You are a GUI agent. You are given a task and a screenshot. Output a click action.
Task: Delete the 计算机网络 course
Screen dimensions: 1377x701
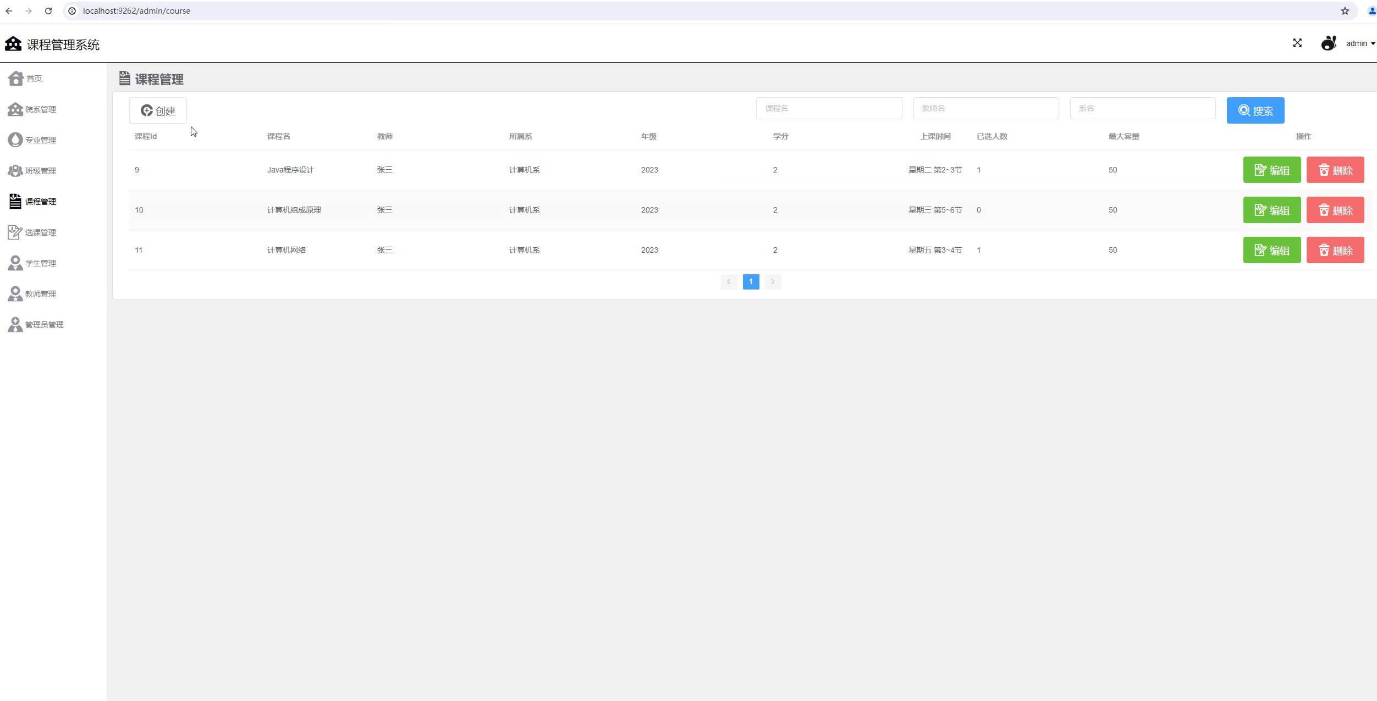coord(1335,250)
